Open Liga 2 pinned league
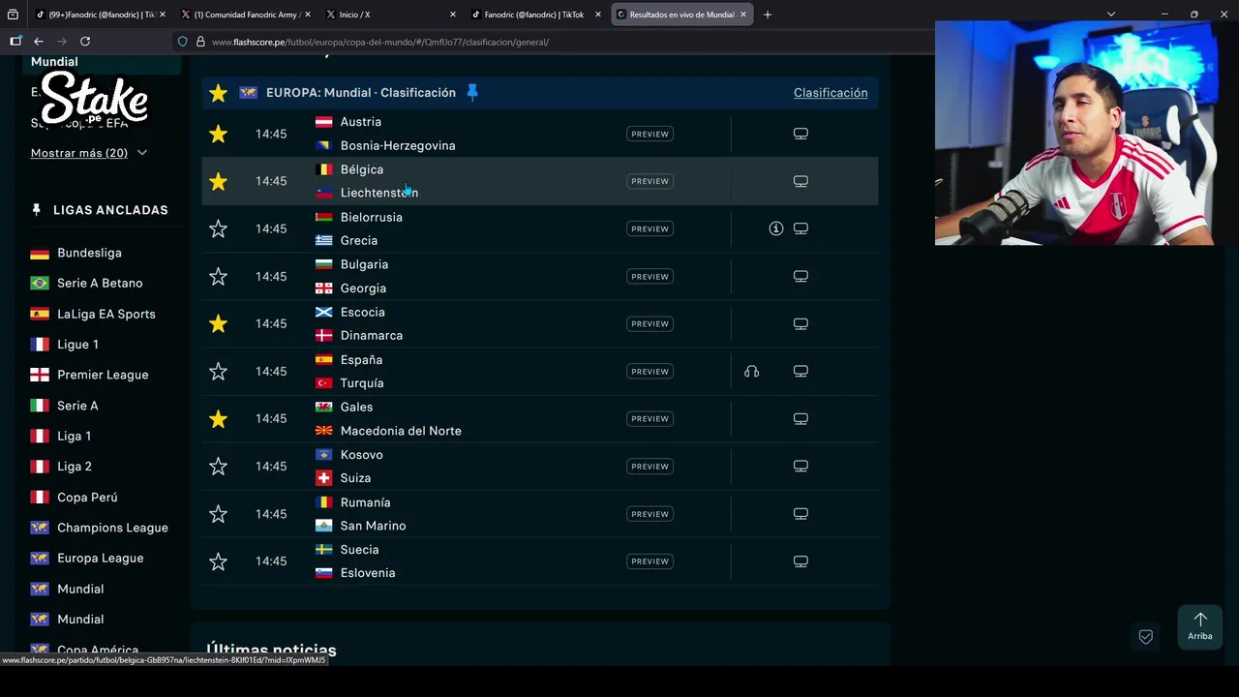 [x=75, y=466]
